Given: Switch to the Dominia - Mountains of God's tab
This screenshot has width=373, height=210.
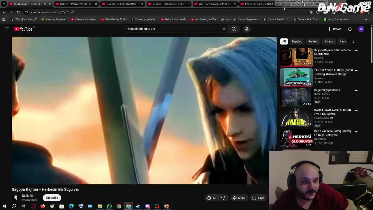Looking at the screenshot, I should pos(168,4).
